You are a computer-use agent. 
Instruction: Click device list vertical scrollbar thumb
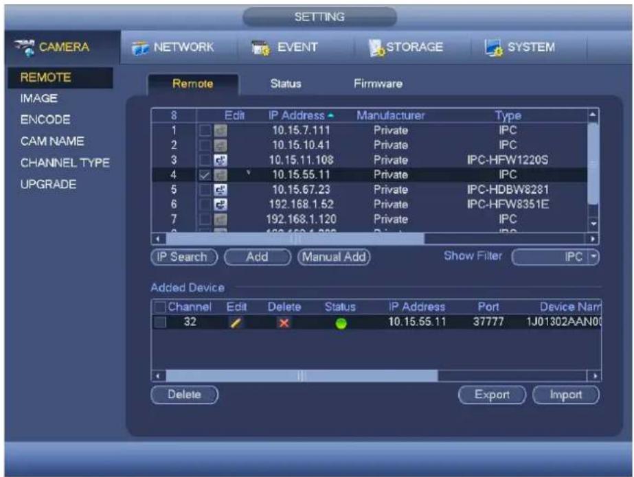pos(593,163)
